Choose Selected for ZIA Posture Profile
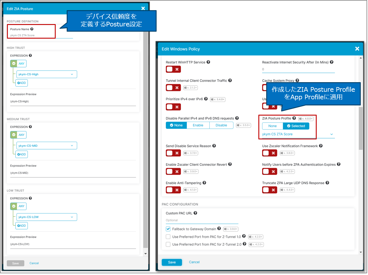Viewport: 368px width, 275px height. 296,126
